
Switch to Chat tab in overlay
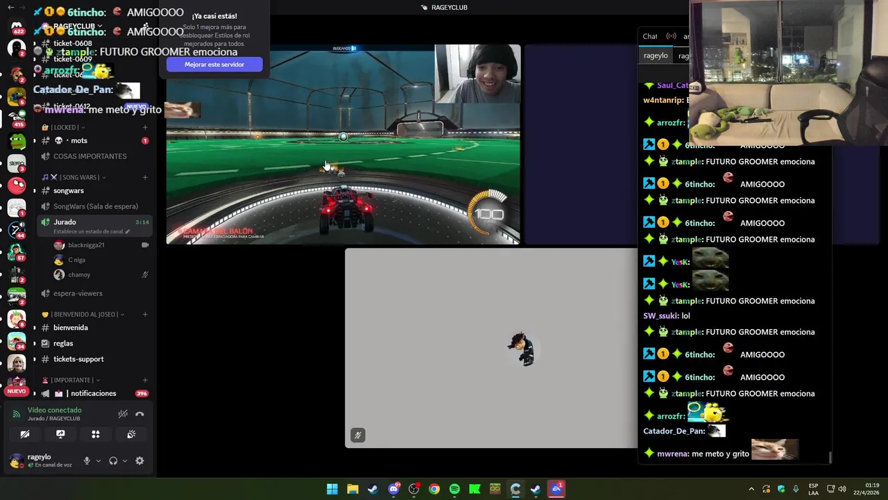(x=650, y=36)
